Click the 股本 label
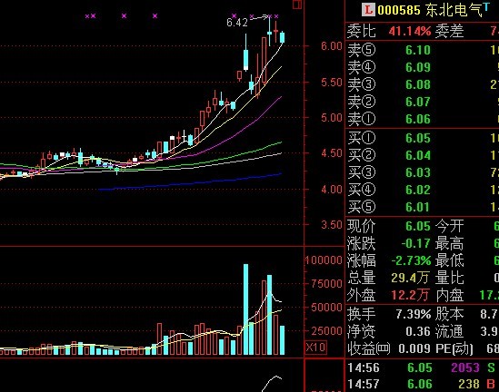Image resolution: width=499 pixels, height=392 pixels. tap(449, 314)
